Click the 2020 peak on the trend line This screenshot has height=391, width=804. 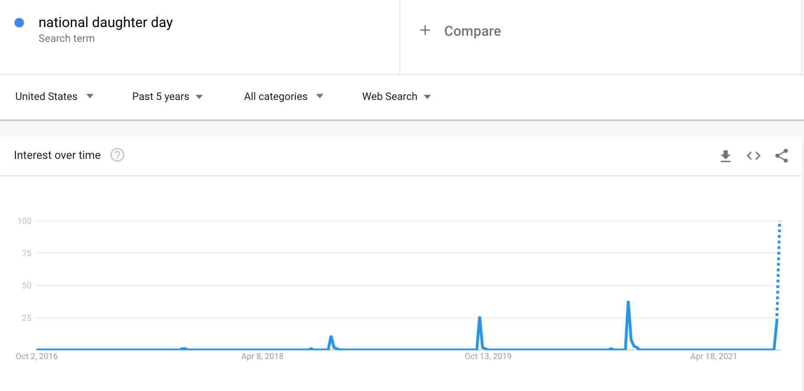coord(628,302)
